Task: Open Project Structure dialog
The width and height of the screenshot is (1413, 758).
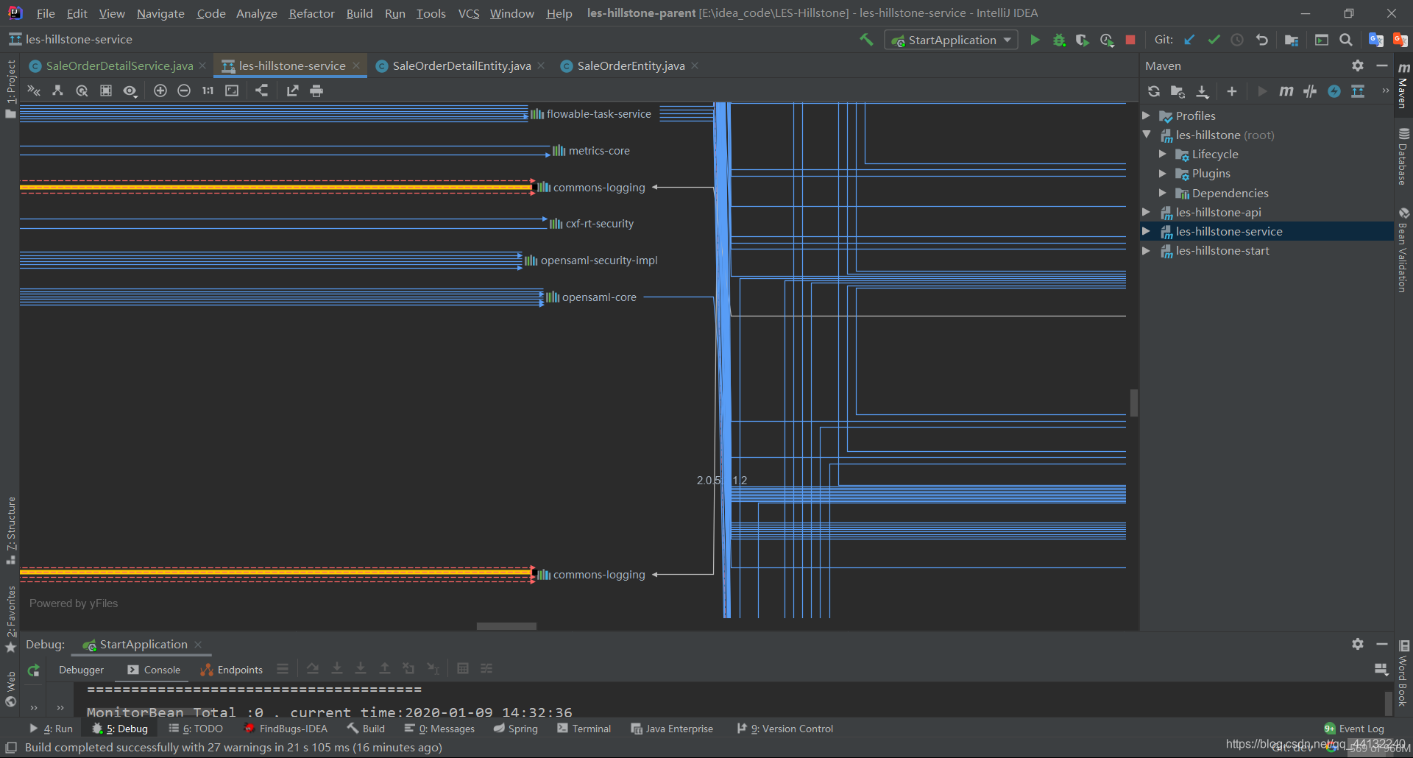Action: [x=1291, y=40]
